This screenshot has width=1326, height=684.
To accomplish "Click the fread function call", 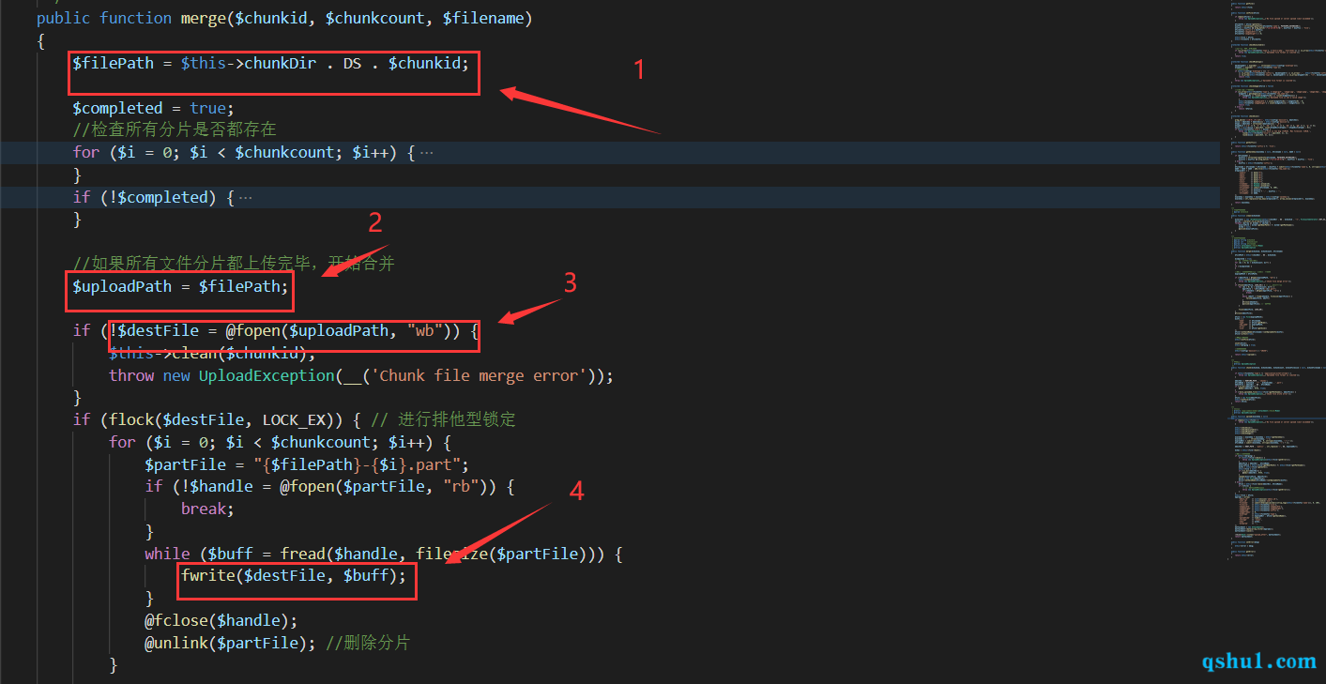I will click(303, 555).
